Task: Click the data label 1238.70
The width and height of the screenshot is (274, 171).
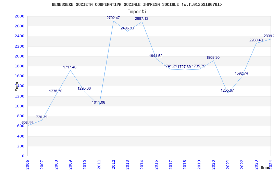Action: tap(55, 91)
